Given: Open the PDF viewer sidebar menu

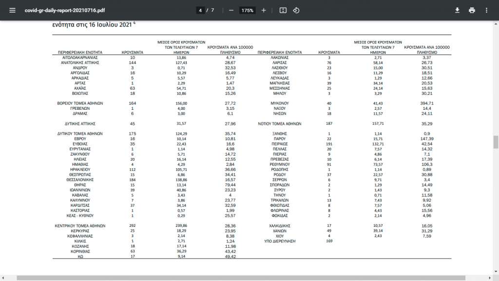Looking at the screenshot, I should coord(12,10).
